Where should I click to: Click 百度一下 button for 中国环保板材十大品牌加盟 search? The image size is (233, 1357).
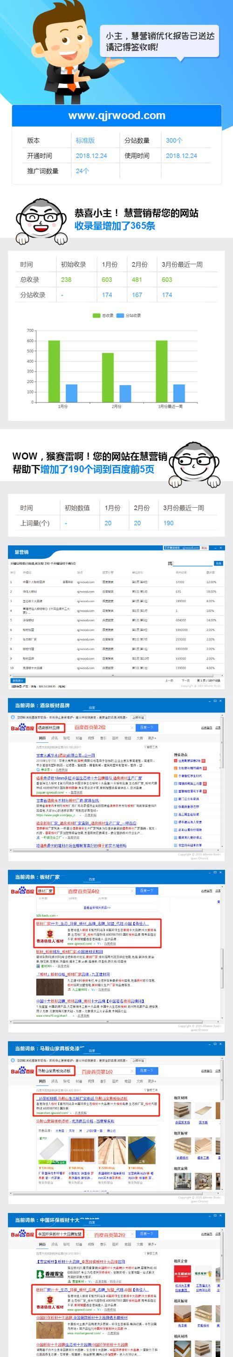pos(146,1234)
